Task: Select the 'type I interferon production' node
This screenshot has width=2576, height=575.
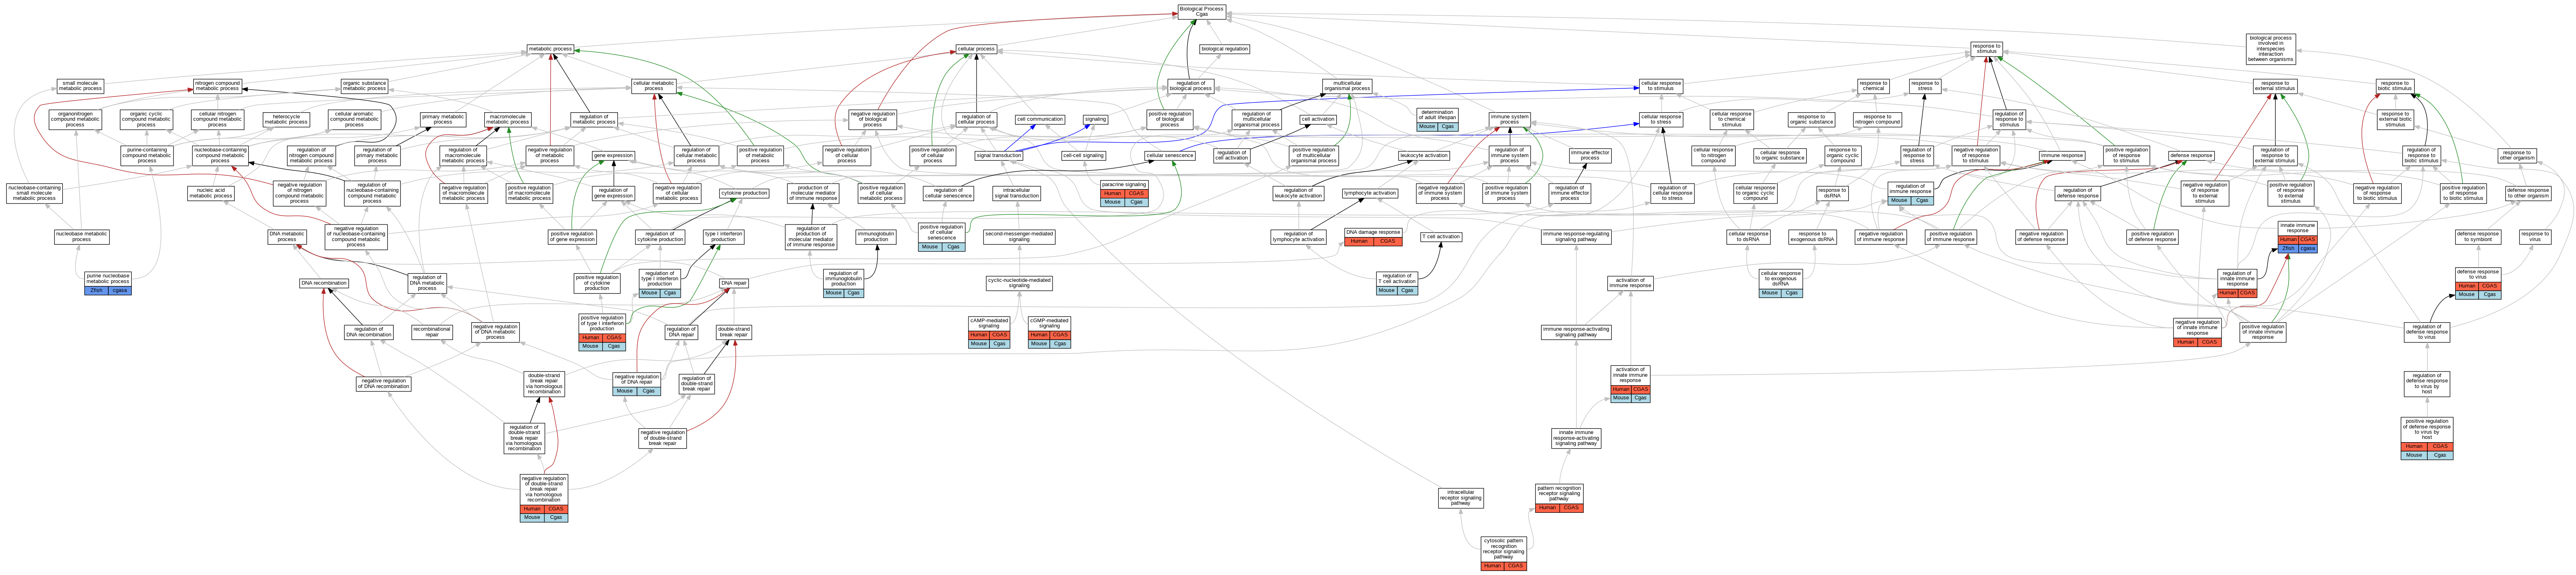Action: click(723, 237)
